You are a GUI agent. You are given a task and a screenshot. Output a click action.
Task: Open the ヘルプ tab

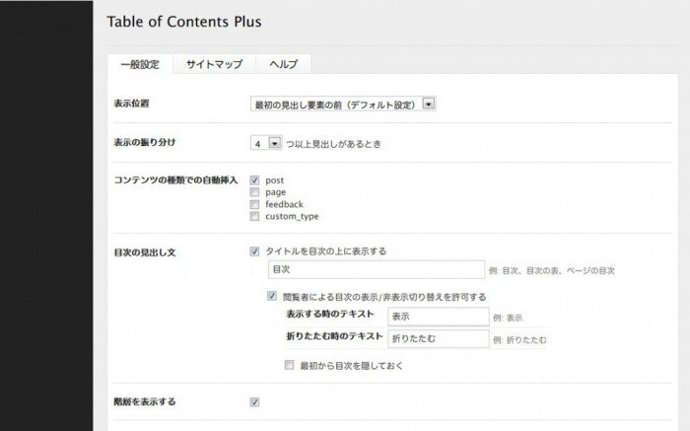(x=284, y=64)
